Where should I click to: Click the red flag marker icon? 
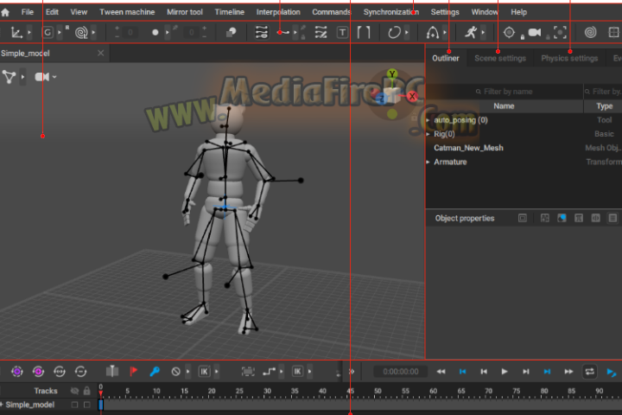pos(133,371)
